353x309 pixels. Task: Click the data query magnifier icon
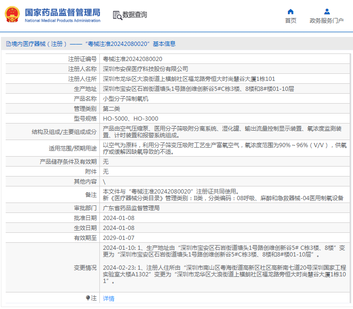[117, 15]
